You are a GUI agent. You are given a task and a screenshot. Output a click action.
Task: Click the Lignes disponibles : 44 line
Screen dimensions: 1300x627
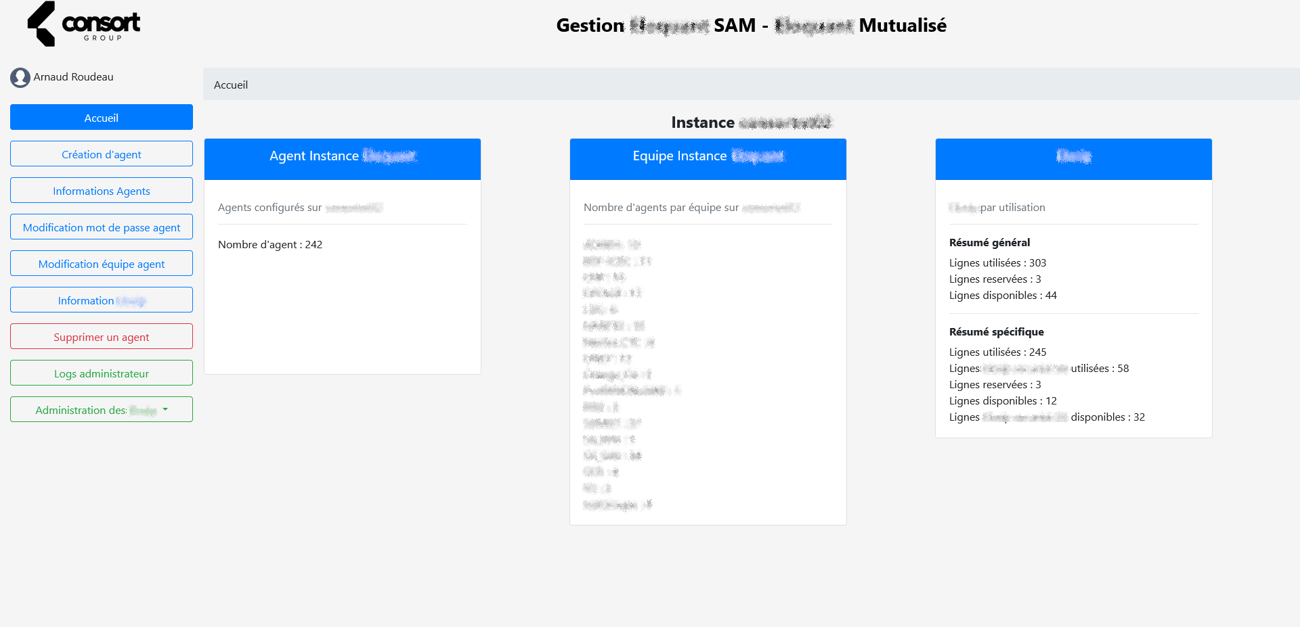(1003, 296)
